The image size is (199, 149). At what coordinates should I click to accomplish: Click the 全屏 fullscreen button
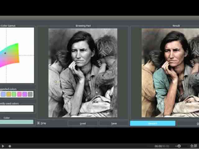pos(193,146)
